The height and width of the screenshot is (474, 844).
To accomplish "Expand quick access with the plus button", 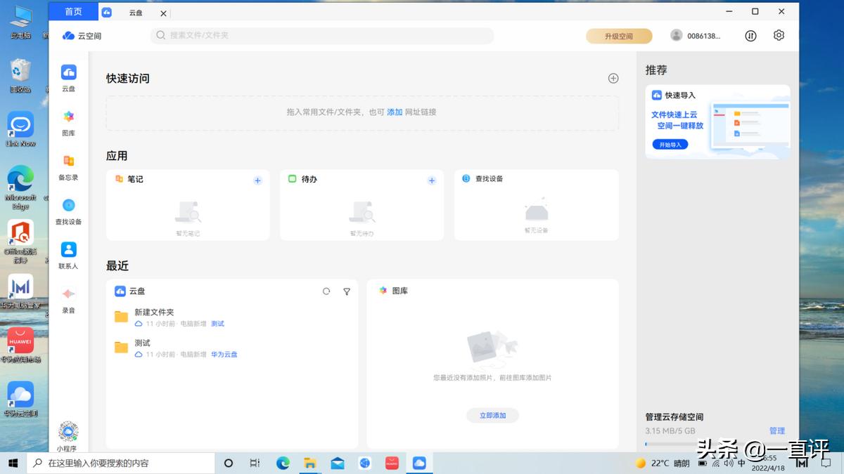I will tap(613, 78).
